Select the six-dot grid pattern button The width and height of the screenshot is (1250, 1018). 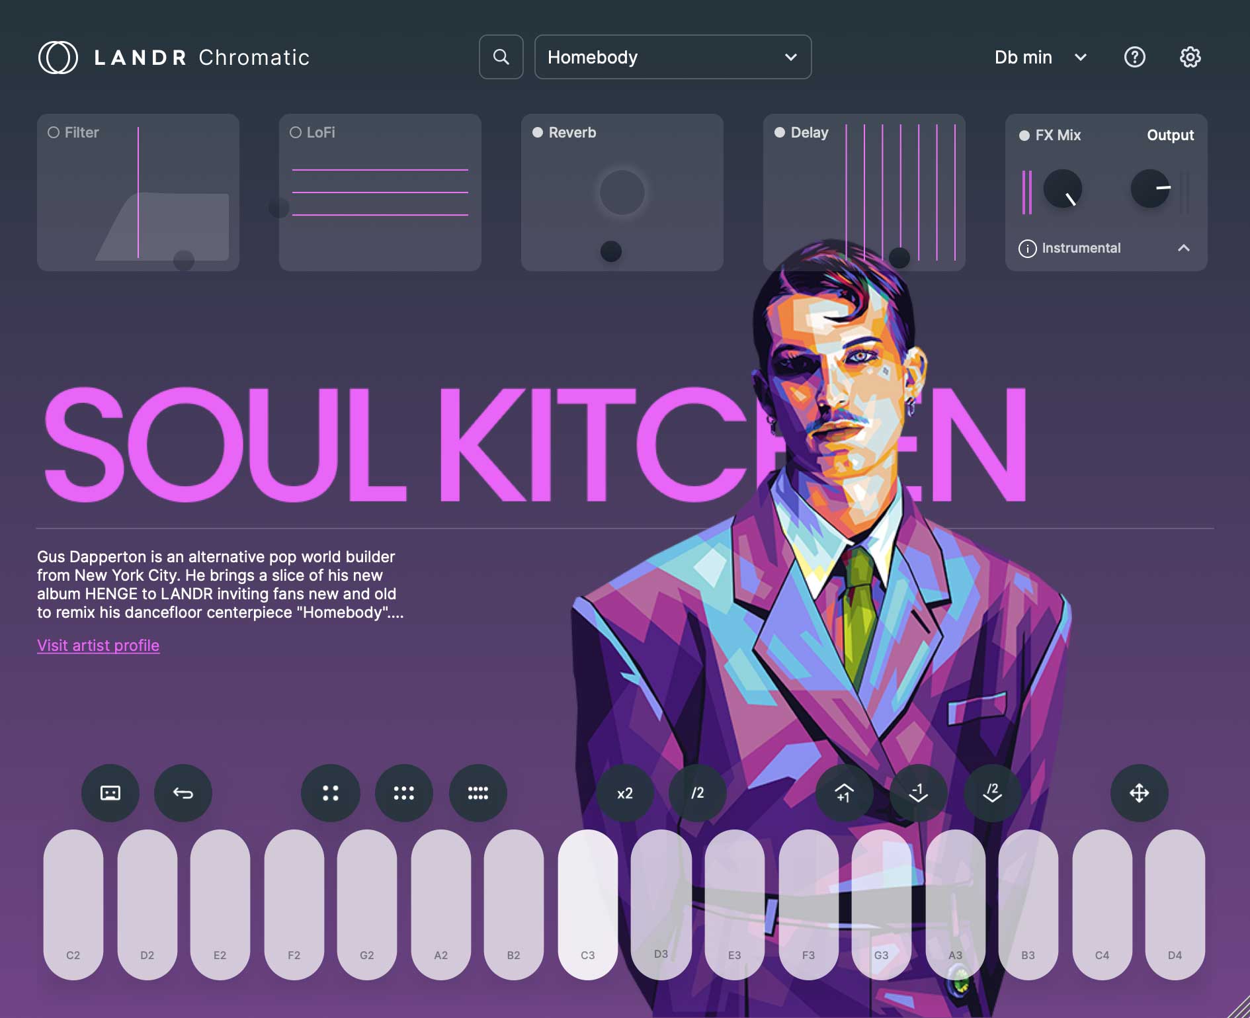(404, 793)
